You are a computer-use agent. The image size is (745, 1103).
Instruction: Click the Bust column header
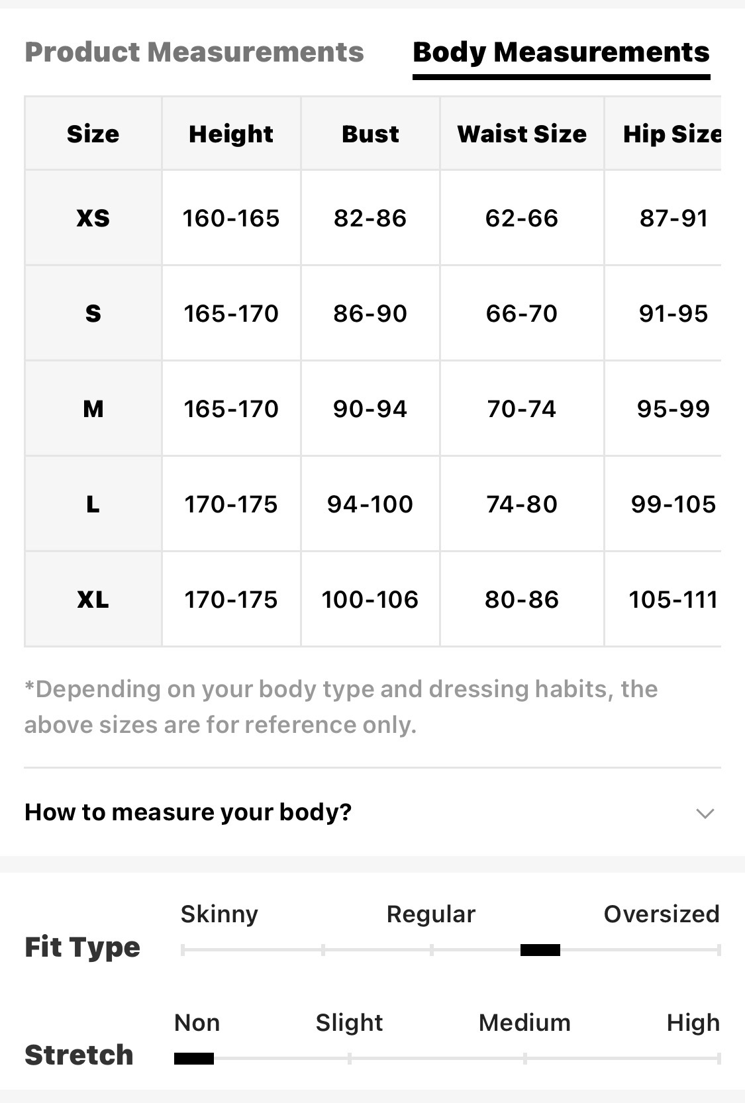pyautogui.click(x=370, y=134)
